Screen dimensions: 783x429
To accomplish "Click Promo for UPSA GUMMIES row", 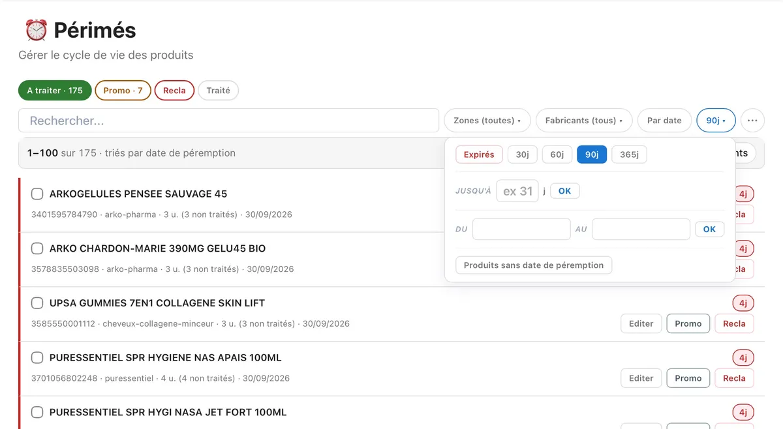I will pyautogui.click(x=688, y=323).
